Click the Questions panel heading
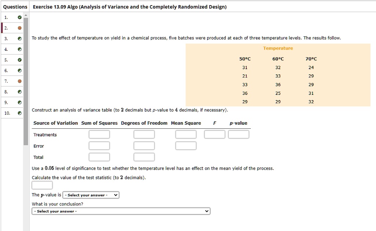This screenshot has height=231, width=376. 15,6
